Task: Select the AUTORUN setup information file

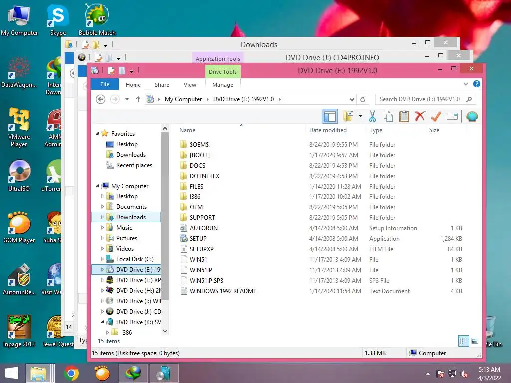Action: pos(204,228)
